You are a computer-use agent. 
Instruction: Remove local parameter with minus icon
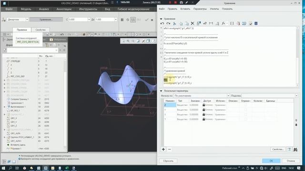click(170, 149)
